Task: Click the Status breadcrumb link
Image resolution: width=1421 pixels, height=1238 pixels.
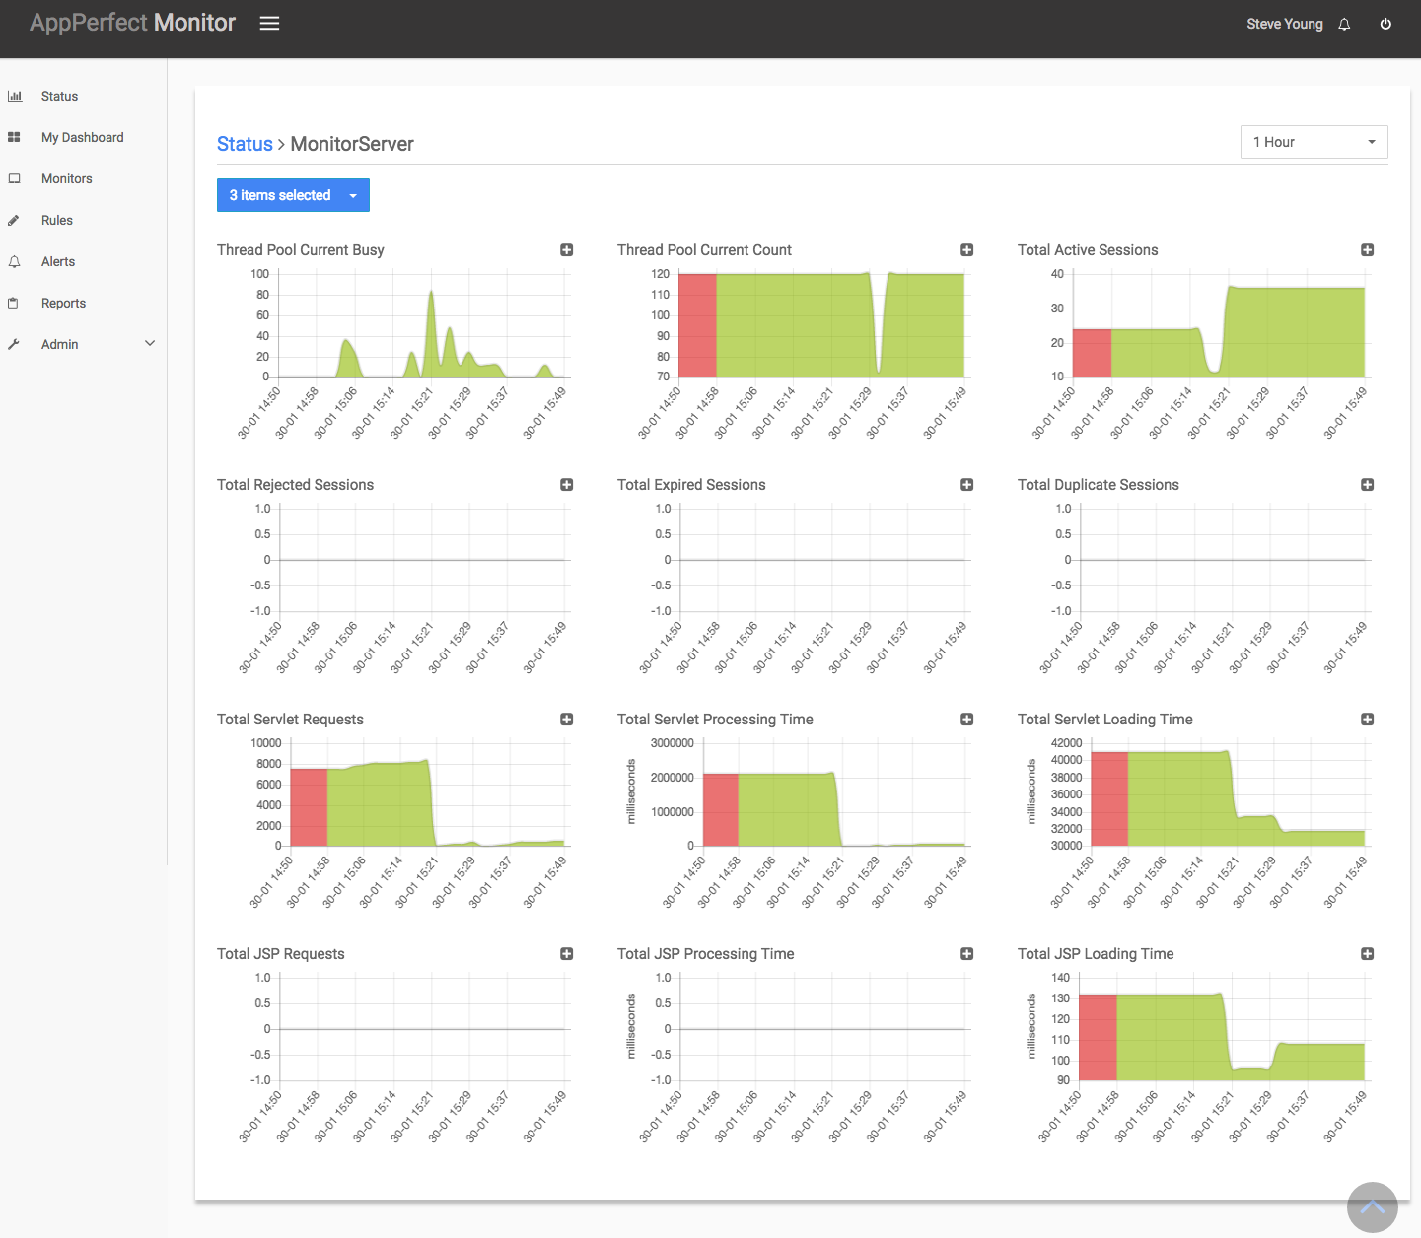Action: tap(245, 144)
